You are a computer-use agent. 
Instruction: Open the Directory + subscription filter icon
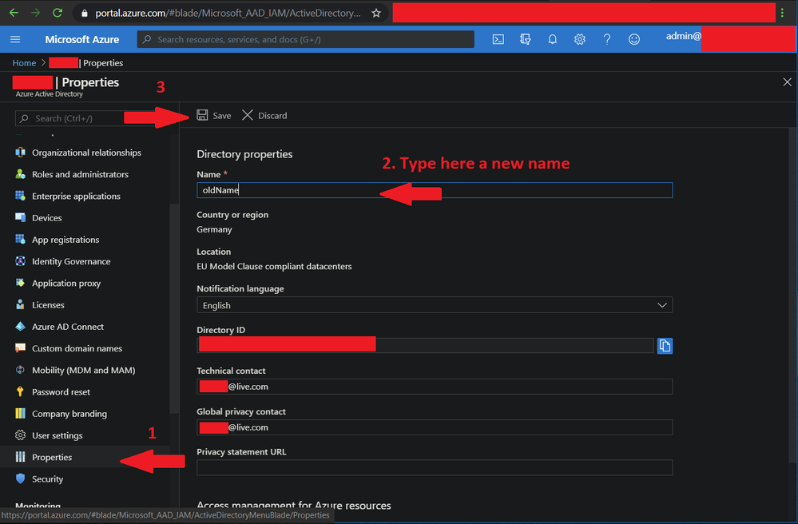click(x=526, y=39)
